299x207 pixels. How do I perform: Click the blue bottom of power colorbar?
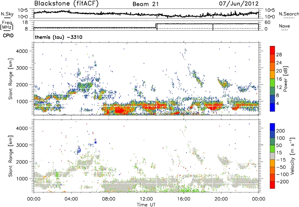tap(272, 107)
